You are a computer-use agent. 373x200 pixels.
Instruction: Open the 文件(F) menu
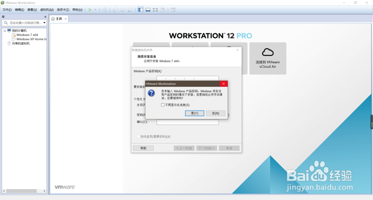pyautogui.click(x=7, y=10)
